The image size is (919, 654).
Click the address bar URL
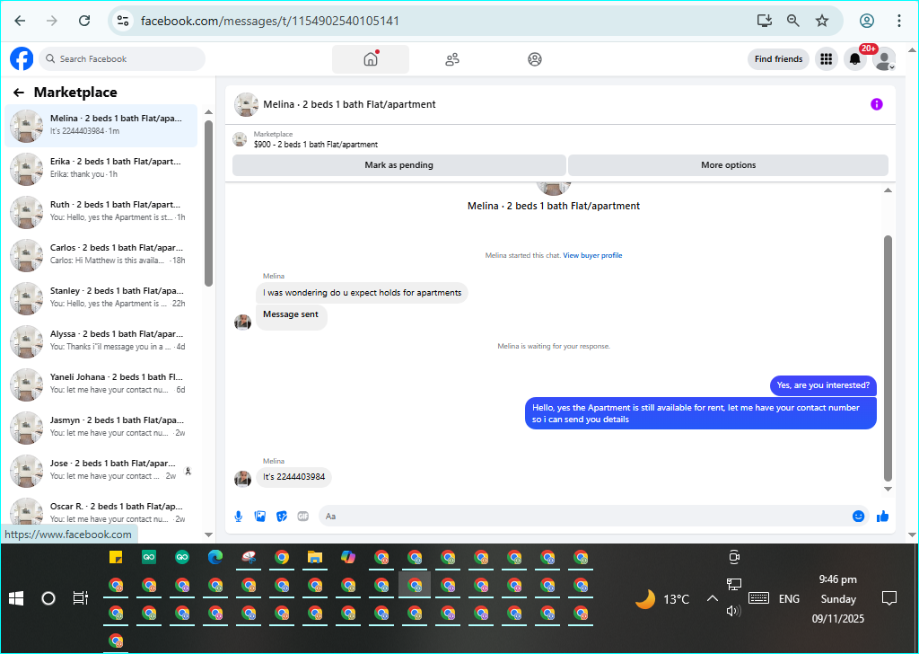tap(269, 22)
